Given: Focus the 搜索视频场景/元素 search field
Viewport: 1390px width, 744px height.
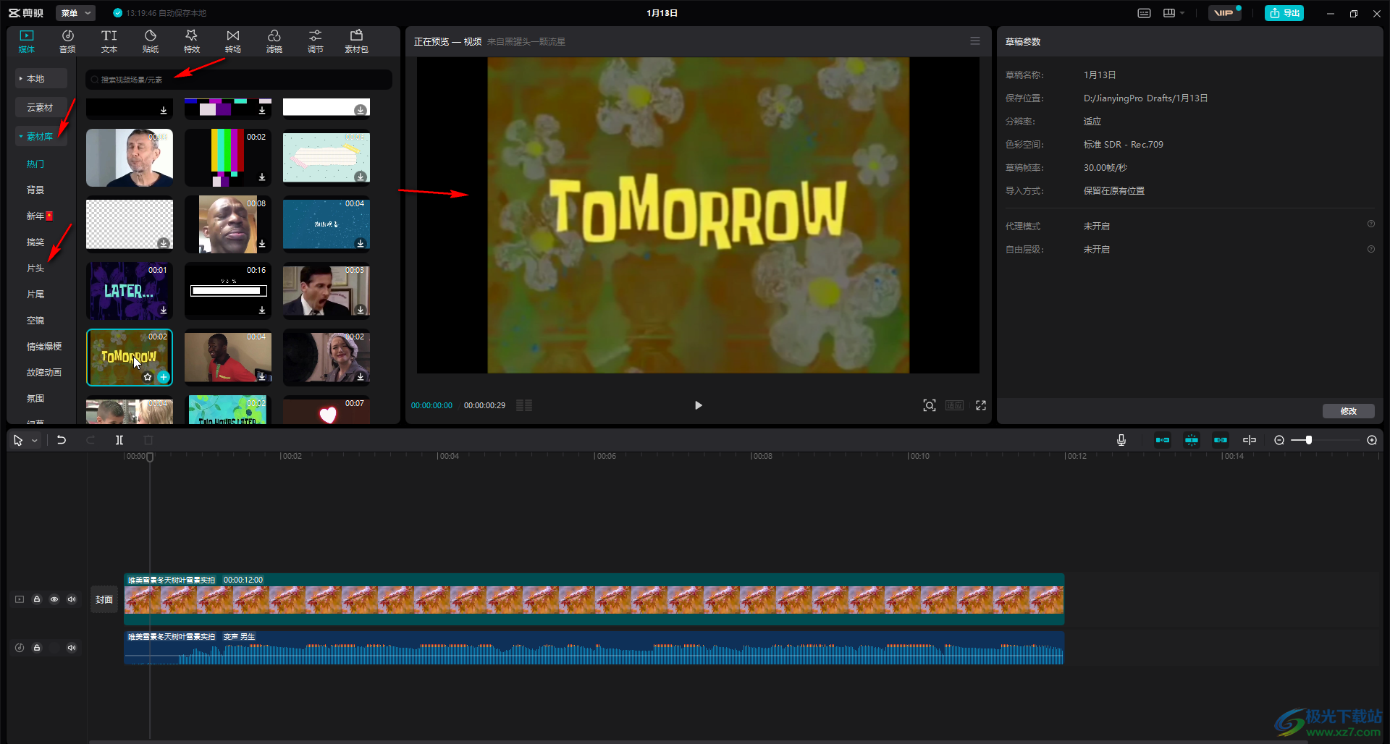Looking at the screenshot, I should coord(239,80).
